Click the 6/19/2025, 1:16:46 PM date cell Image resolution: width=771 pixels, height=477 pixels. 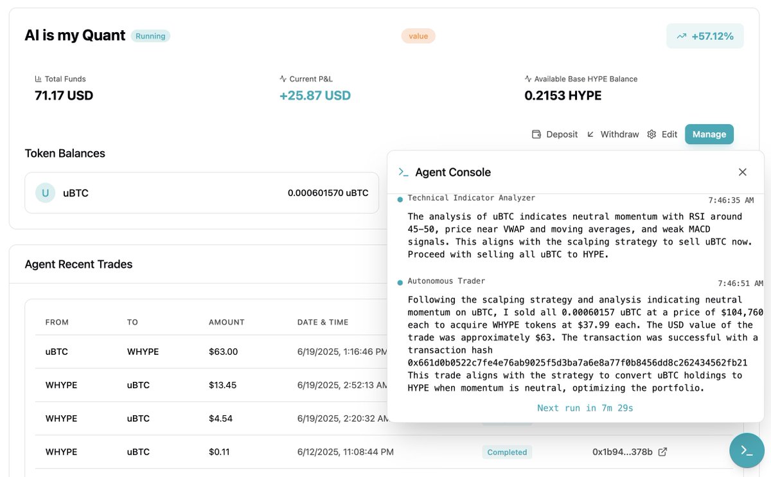tap(342, 352)
